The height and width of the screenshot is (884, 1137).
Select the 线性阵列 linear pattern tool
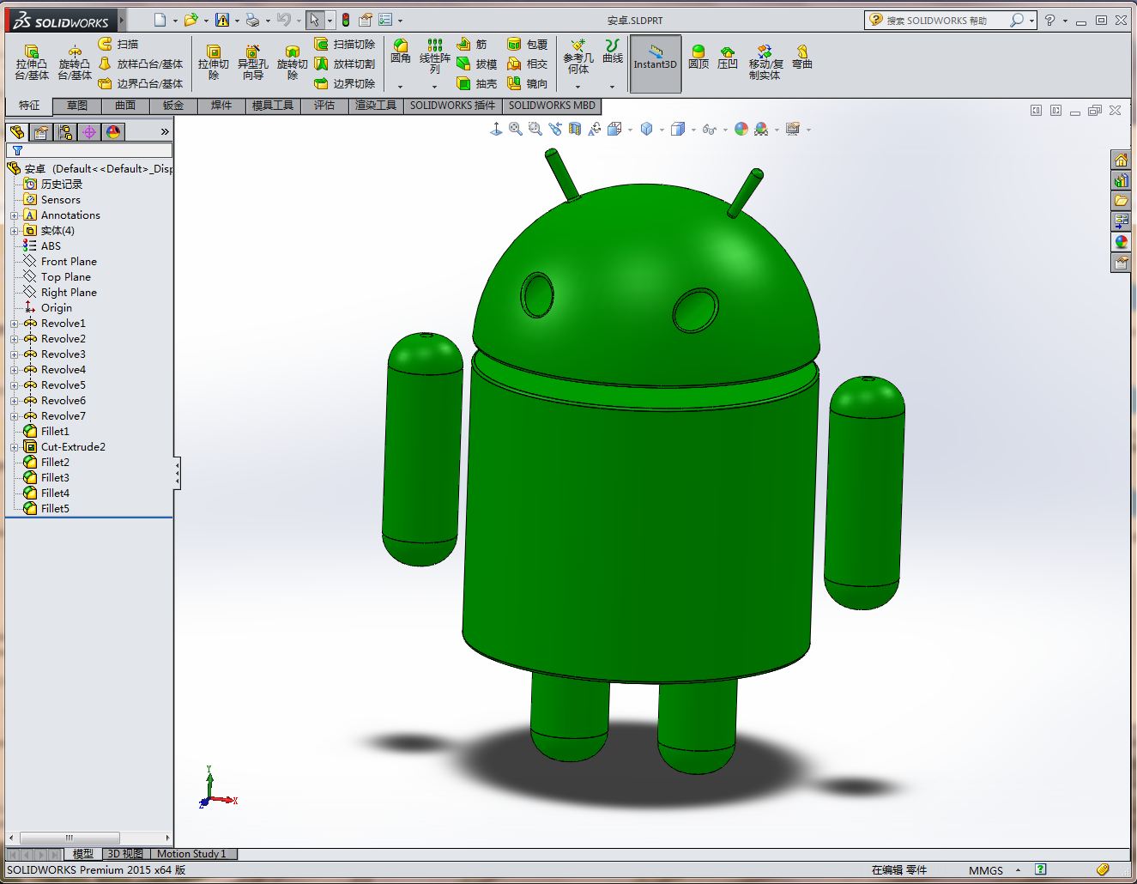[x=435, y=57]
